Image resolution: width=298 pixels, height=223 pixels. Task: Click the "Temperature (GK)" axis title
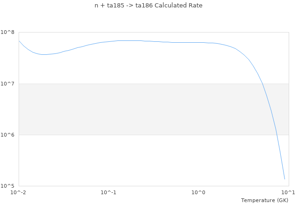pos(264,200)
